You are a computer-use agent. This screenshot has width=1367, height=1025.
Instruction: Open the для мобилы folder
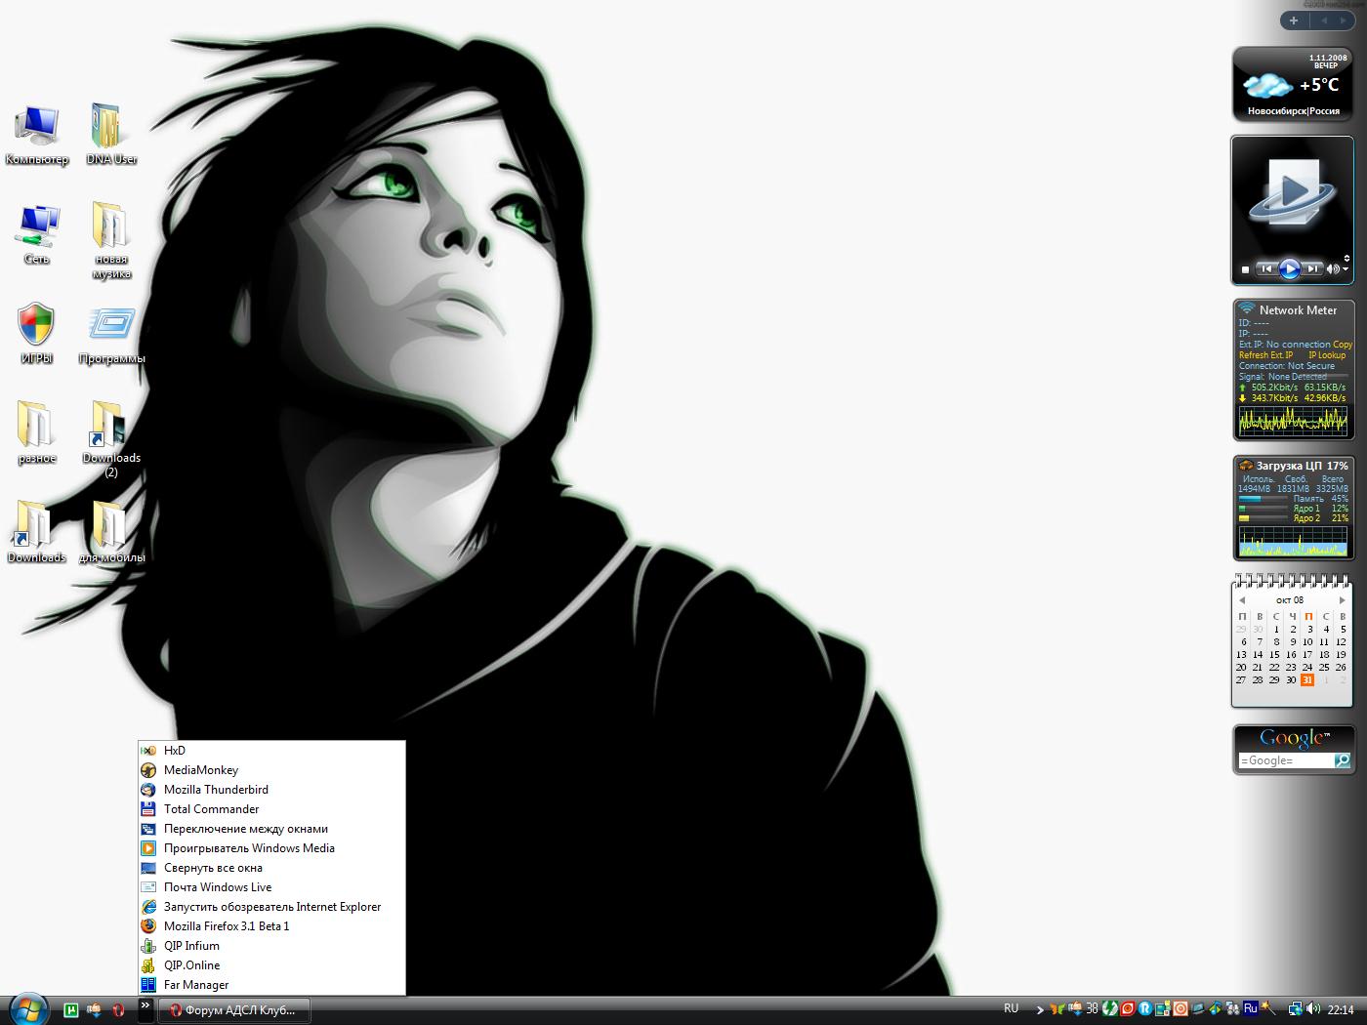pyautogui.click(x=111, y=532)
